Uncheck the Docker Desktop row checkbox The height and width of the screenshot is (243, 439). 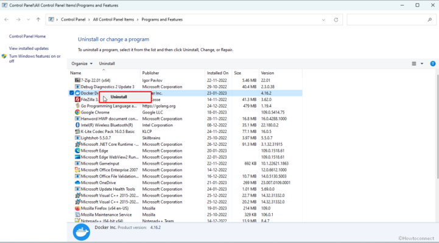point(72,93)
